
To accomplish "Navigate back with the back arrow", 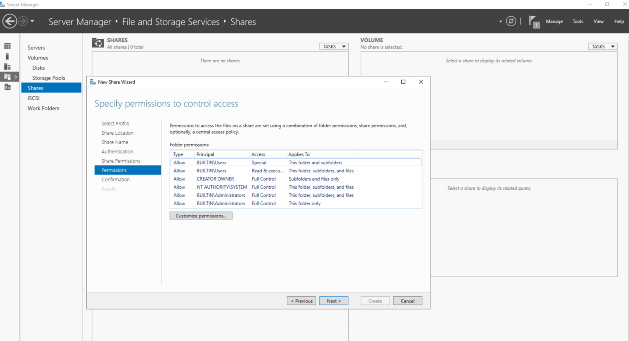I will tap(10, 21).
